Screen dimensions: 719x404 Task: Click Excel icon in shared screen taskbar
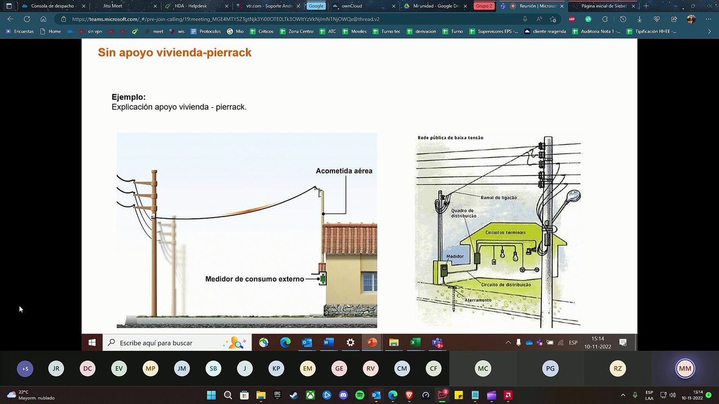pos(415,342)
